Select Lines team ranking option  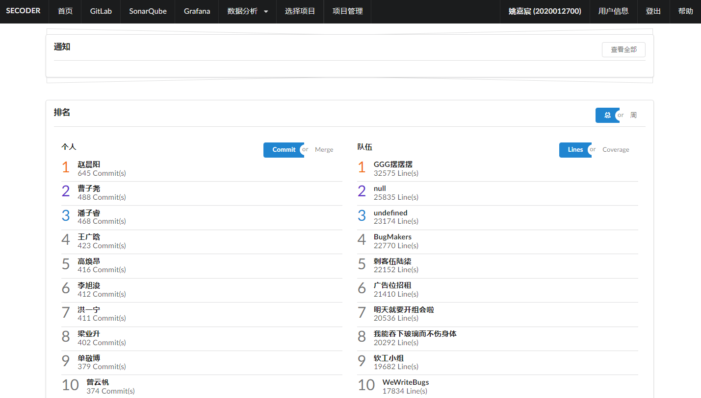[x=575, y=150]
